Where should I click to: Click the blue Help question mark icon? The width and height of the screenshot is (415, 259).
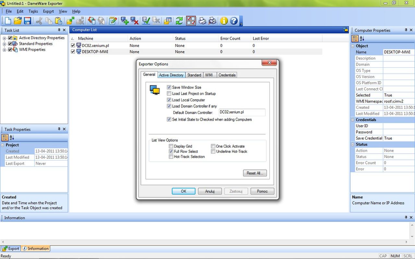tap(234, 21)
